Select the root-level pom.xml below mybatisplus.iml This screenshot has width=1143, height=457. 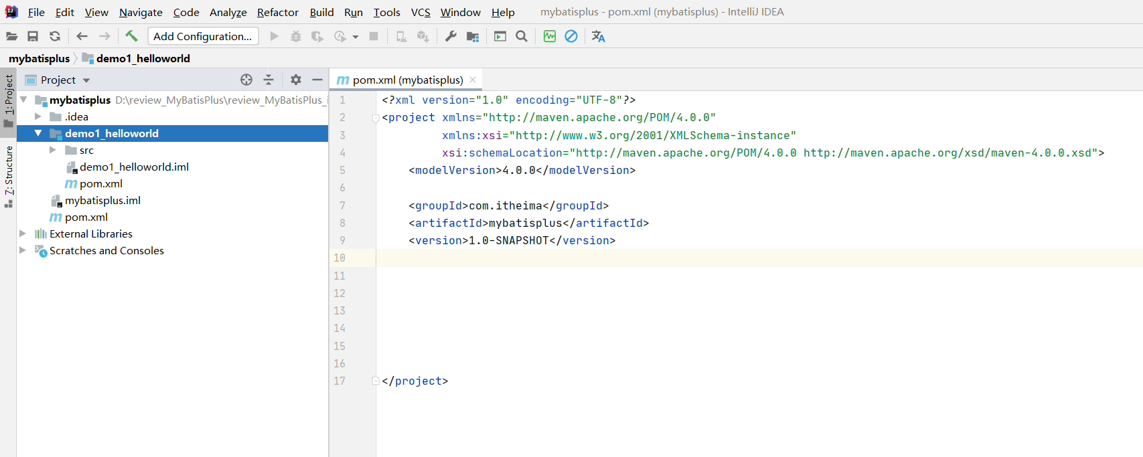(x=86, y=217)
